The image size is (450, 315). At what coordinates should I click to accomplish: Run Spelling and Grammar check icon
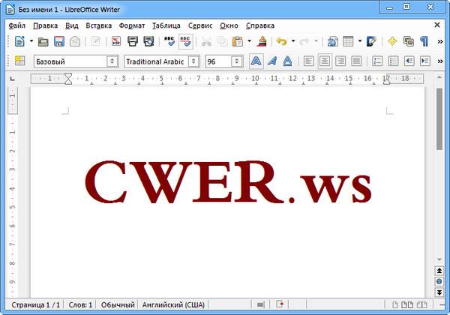tap(169, 41)
